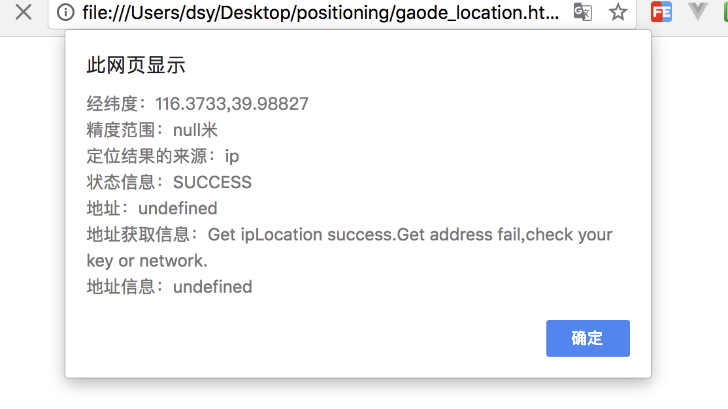Bookmark this page with the star icon
Viewport: 728px width, 409px height.
618,12
